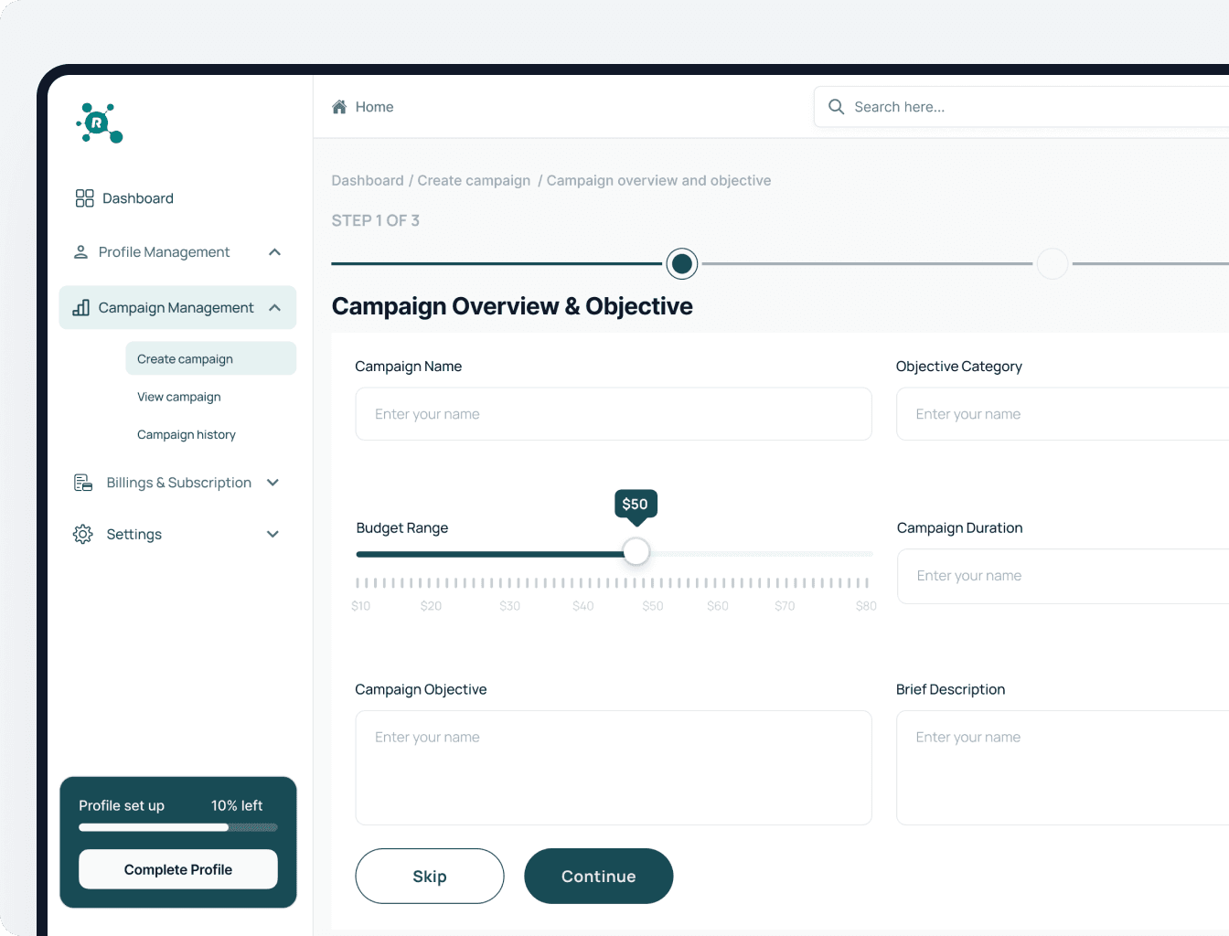Click the Complete Profile button
The height and width of the screenshot is (936, 1229).
point(178,869)
